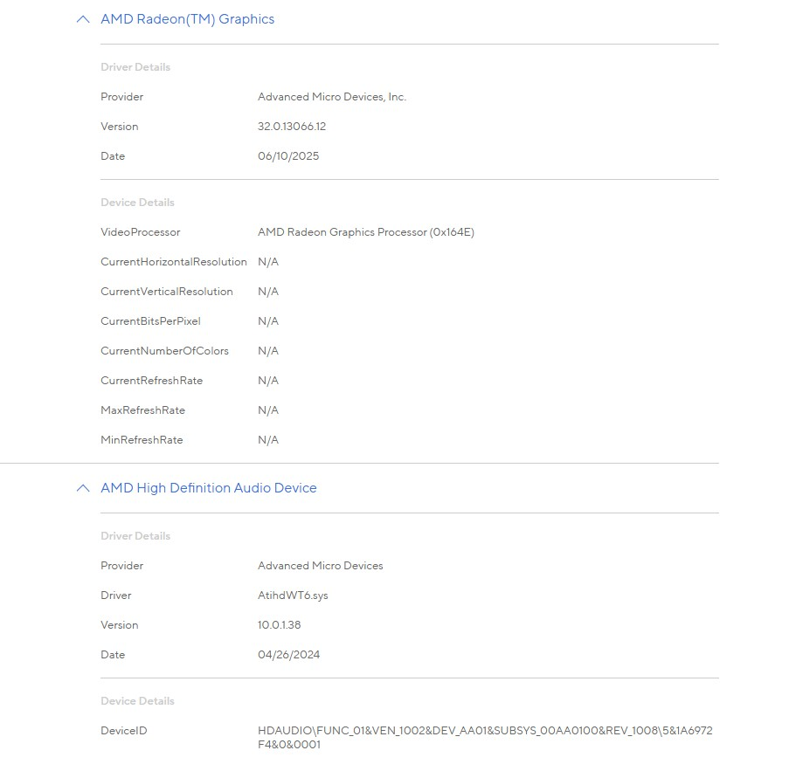
Task: Select the HDAUDIO DeviceID string
Action: pos(485,737)
